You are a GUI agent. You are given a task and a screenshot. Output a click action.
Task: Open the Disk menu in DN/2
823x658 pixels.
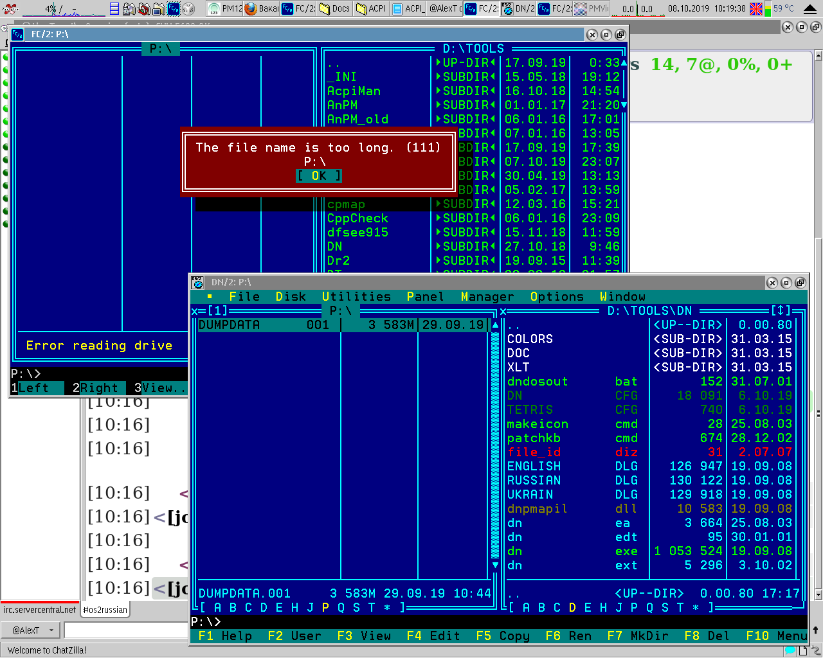(x=291, y=296)
